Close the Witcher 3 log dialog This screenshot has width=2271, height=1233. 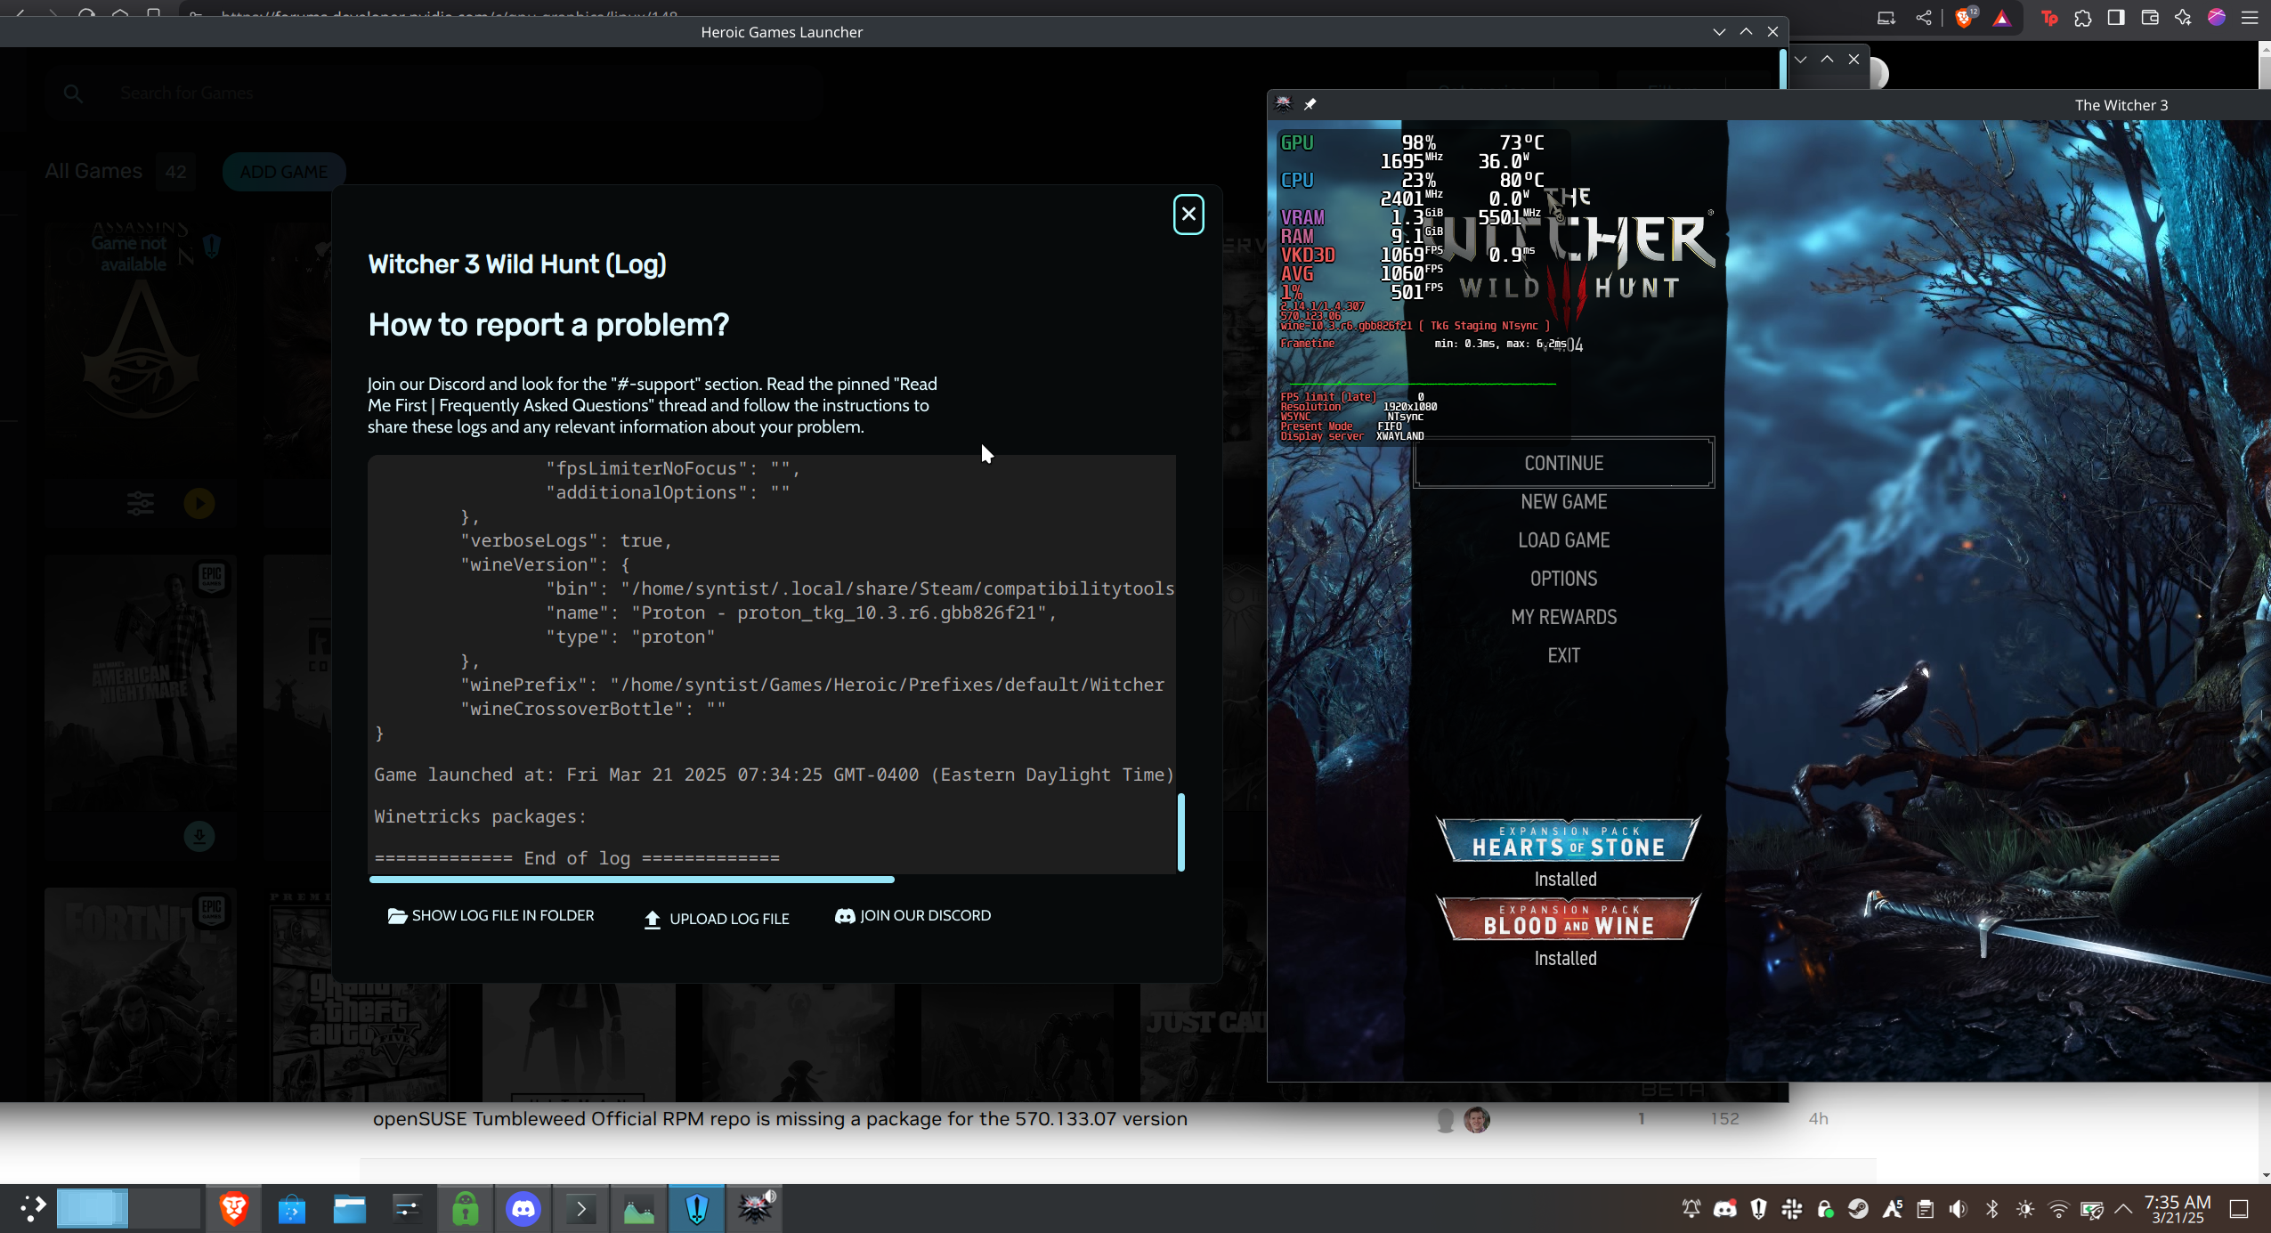pyautogui.click(x=1188, y=215)
